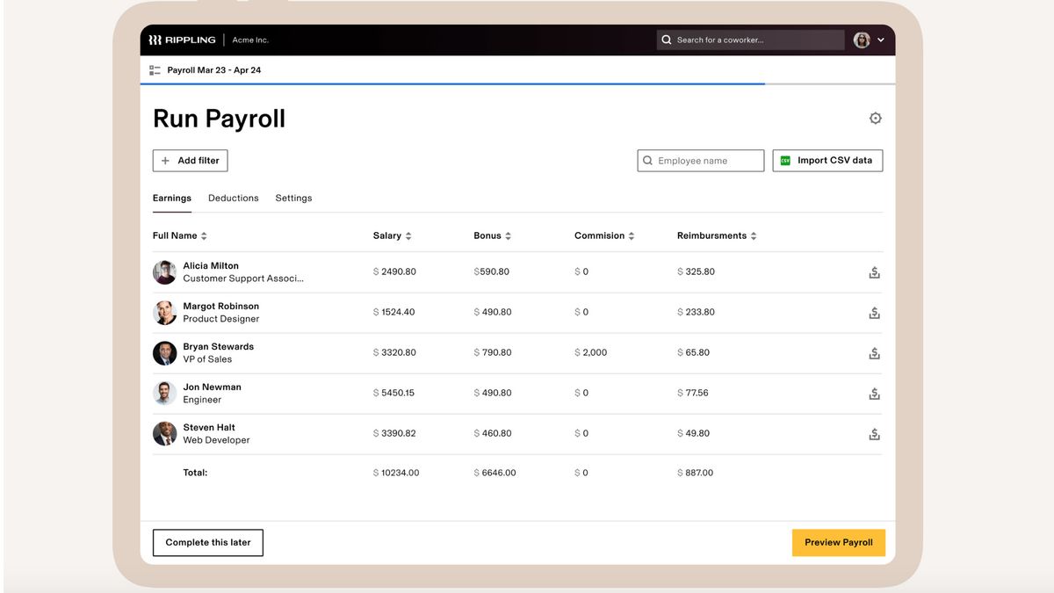Screen dimensions: 1054x593
Task: Click the Employee name search field
Action: pyautogui.click(x=701, y=160)
